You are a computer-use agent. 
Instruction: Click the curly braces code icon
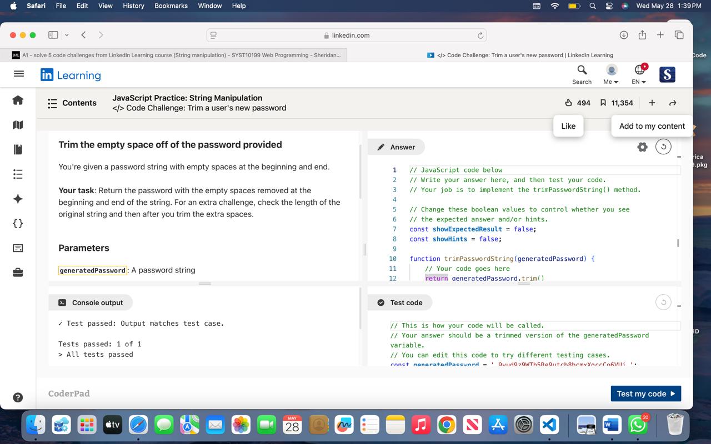(18, 223)
